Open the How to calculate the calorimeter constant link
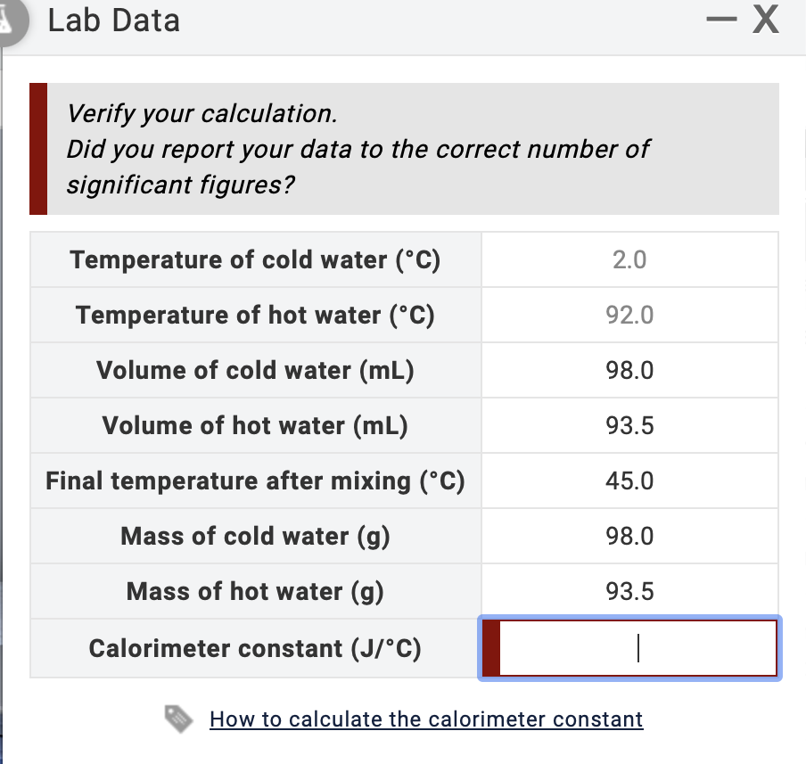The height and width of the screenshot is (764, 806). (425, 719)
